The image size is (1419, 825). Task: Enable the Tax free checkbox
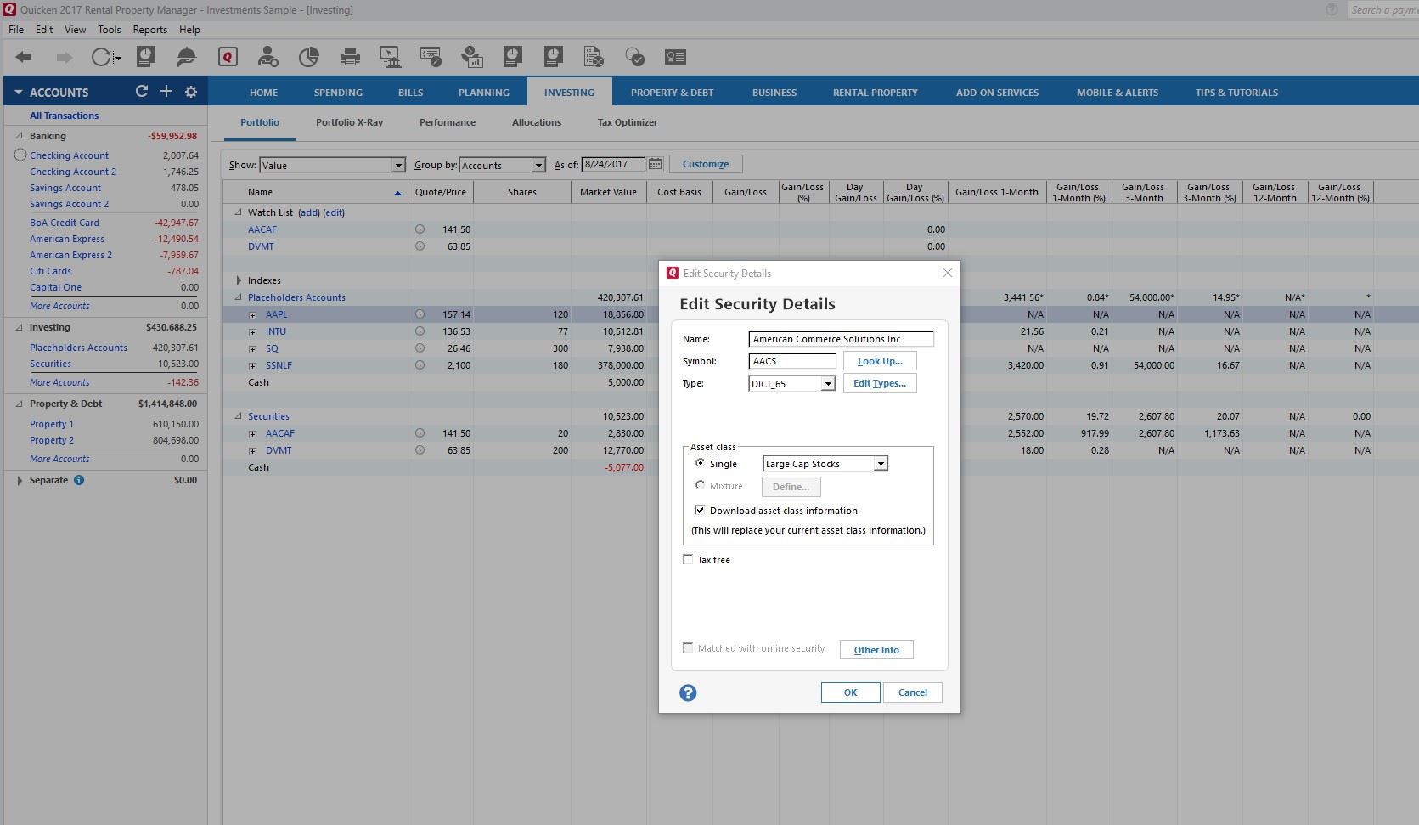click(x=688, y=560)
